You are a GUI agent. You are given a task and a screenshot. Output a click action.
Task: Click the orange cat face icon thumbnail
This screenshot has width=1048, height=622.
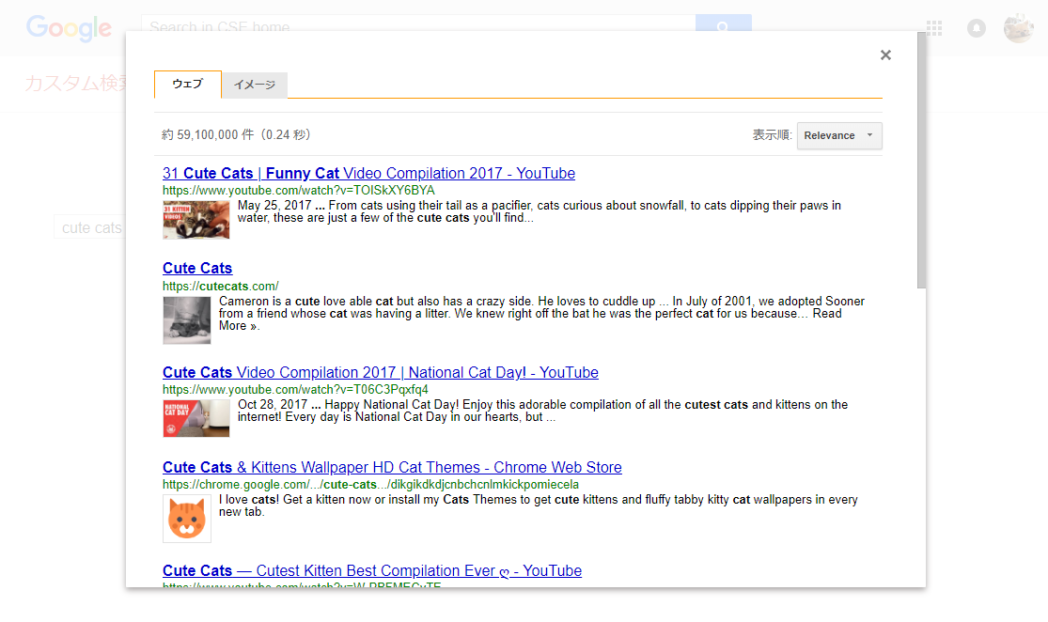(x=186, y=519)
